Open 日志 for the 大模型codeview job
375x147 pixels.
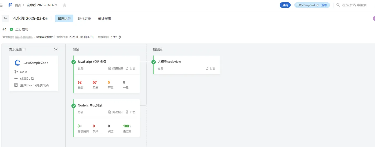(x=211, y=68)
